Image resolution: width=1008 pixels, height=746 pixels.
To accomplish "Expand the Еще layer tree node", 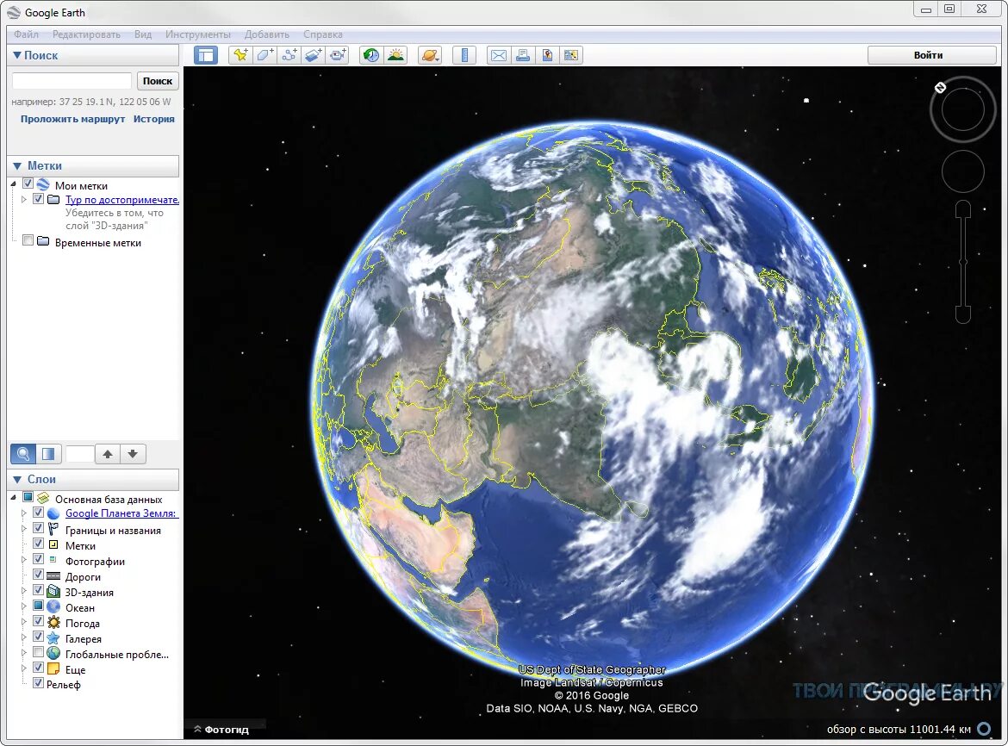I will click(x=24, y=668).
